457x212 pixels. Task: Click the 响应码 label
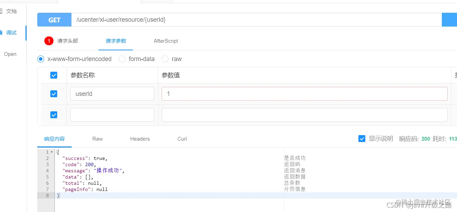(x=409, y=139)
